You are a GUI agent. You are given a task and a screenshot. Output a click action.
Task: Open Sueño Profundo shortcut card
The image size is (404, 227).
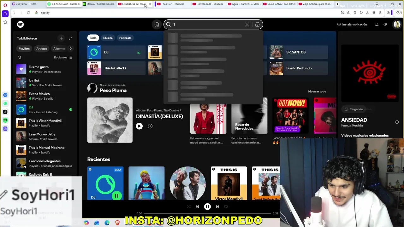(299, 68)
